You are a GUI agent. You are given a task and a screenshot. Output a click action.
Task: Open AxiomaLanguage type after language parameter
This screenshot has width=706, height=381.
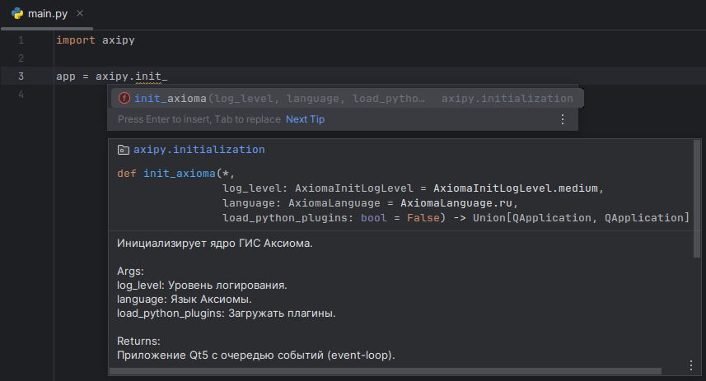pyautogui.click(x=335, y=202)
